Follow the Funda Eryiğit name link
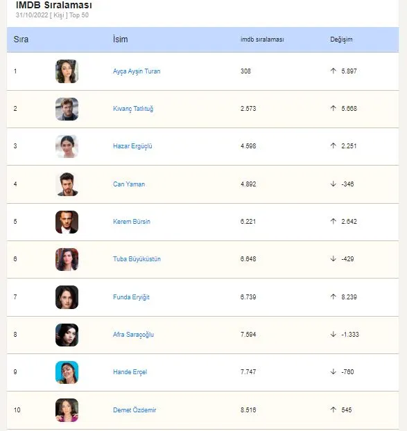 pos(131,297)
